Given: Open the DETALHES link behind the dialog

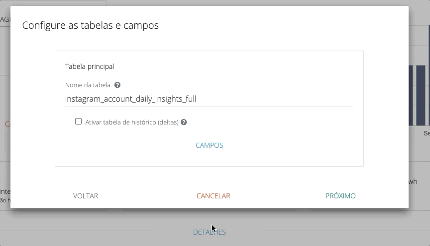Looking at the screenshot, I should (210, 232).
